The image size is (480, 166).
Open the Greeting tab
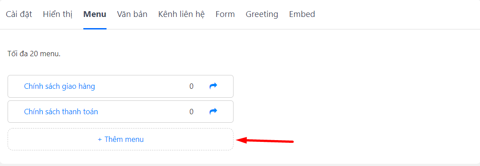[262, 14]
